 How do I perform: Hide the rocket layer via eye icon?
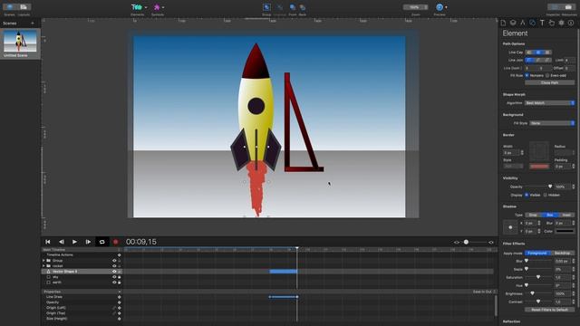pos(114,265)
